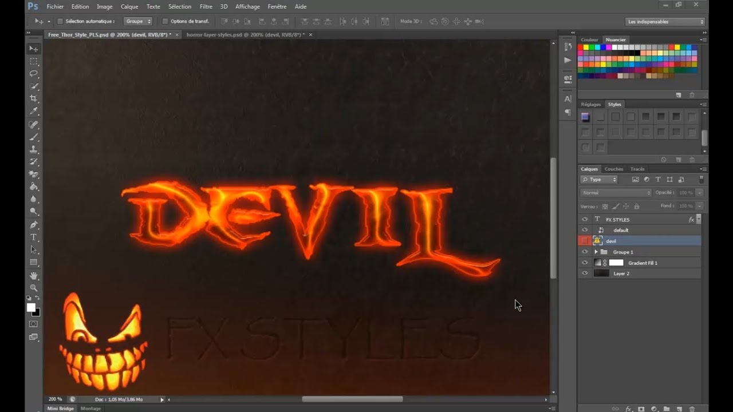Select the Quick Selection tool
Image resolution: width=733 pixels, height=412 pixels.
pyautogui.click(x=34, y=86)
